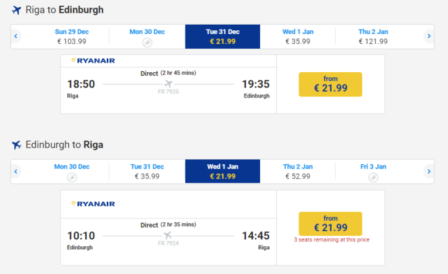Click the no-flight icon under outbound Mon 30 Dec
Image resolution: width=448 pixels, height=274 pixels.
click(x=147, y=43)
